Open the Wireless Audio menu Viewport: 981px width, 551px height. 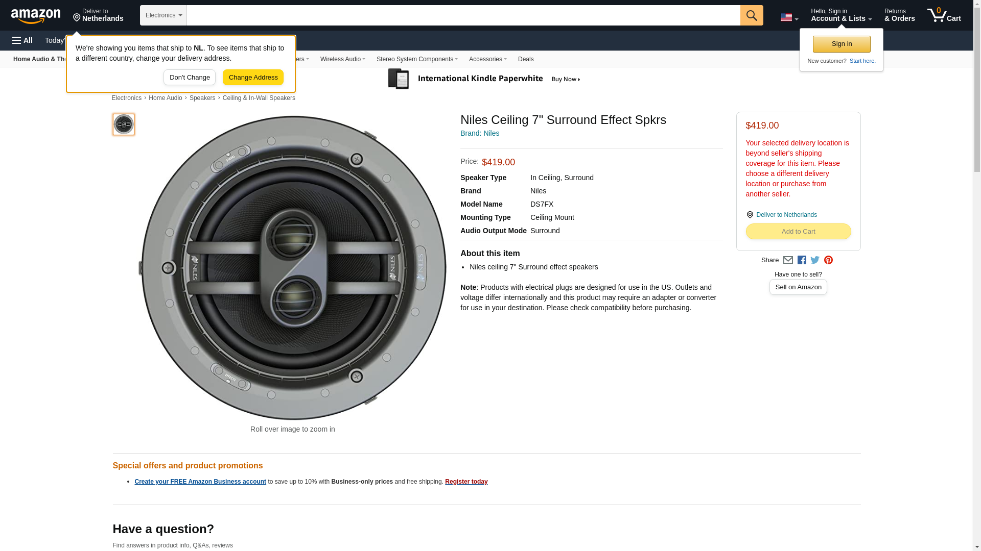tap(342, 59)
